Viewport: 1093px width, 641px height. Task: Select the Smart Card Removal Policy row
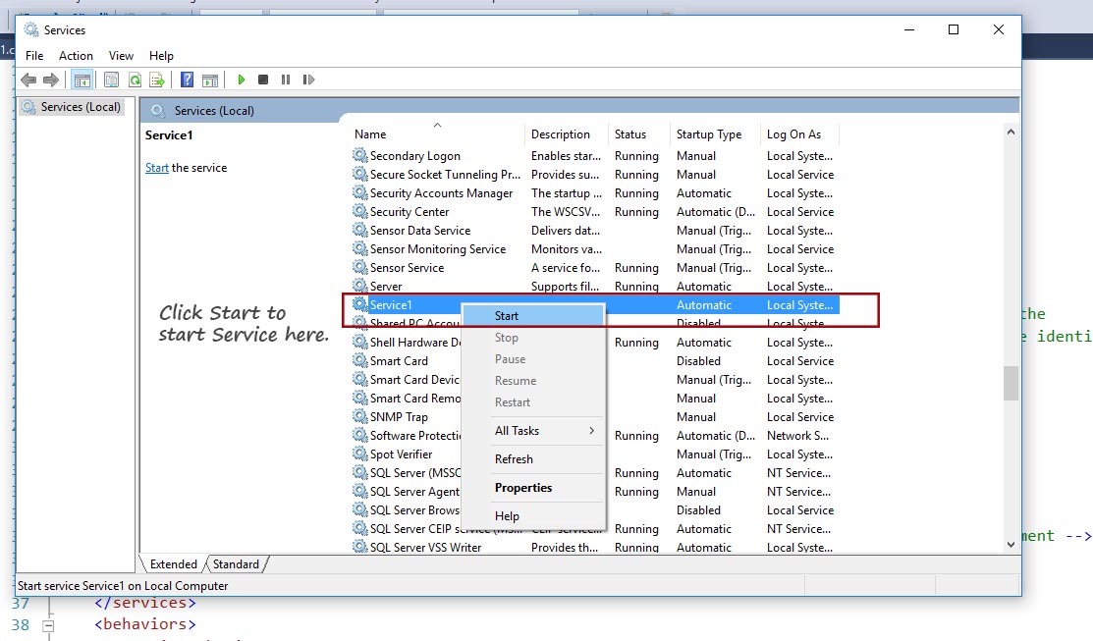pos(594,398)
